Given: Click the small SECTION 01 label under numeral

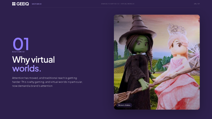Looking at the screenshot, I should coord(18,52).
